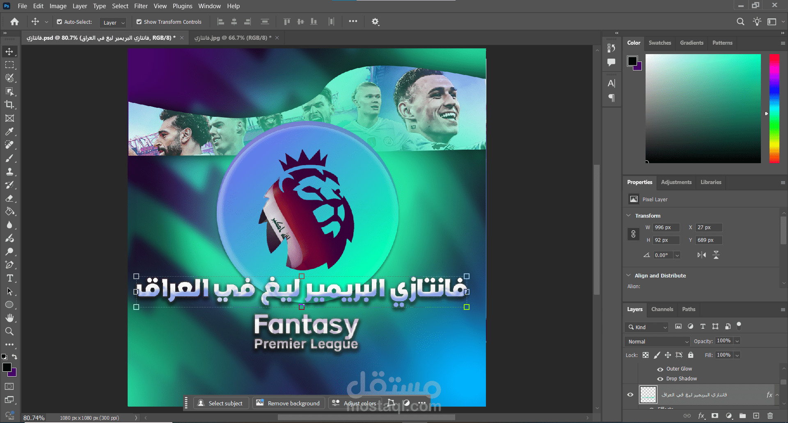Flip horizontally in Transform properties

tap(702, 255)
